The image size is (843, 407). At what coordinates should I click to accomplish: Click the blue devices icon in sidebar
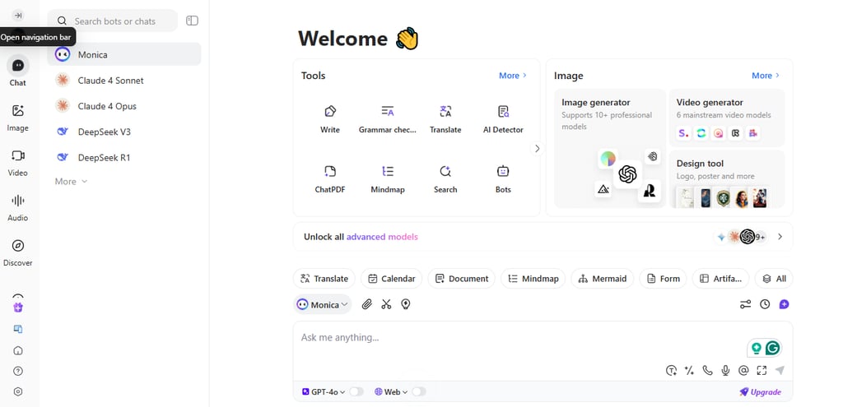coord(18,329)
